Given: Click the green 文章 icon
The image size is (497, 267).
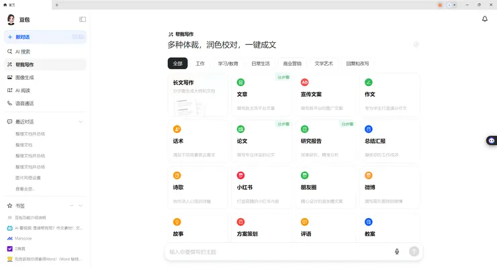Looking at the screenshot, I should [240, 83].
